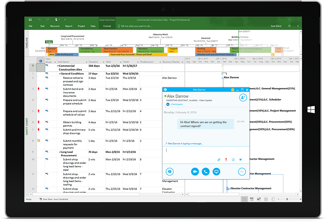The height and width of the screenshot is (223, 327).
Task: Click the New Tasks: Auto Scheduled status item
Action: click(54, 199)
